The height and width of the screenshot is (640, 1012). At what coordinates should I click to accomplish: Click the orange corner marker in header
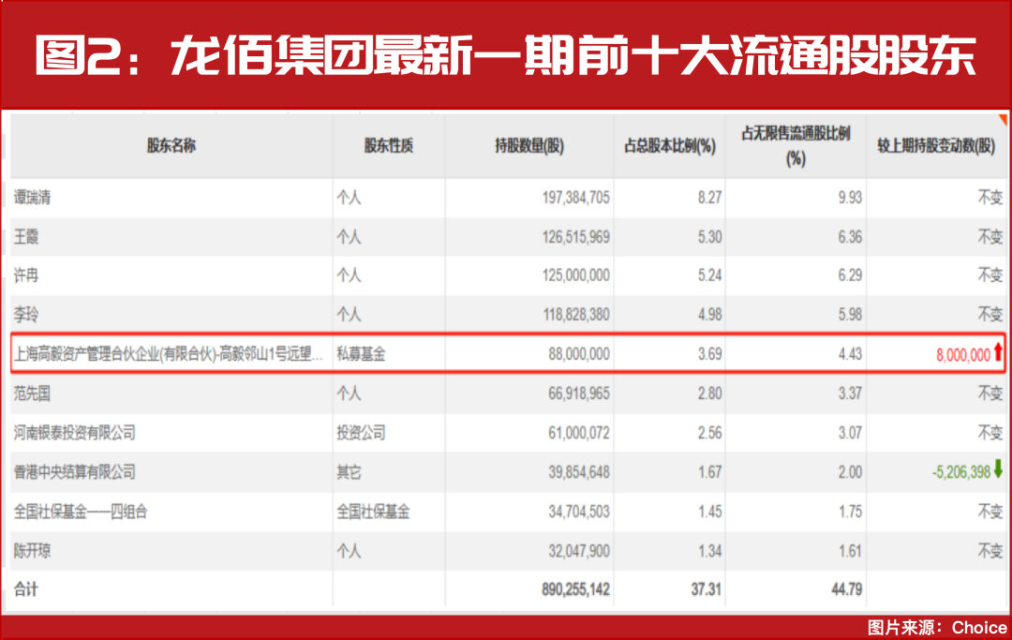1003,119
